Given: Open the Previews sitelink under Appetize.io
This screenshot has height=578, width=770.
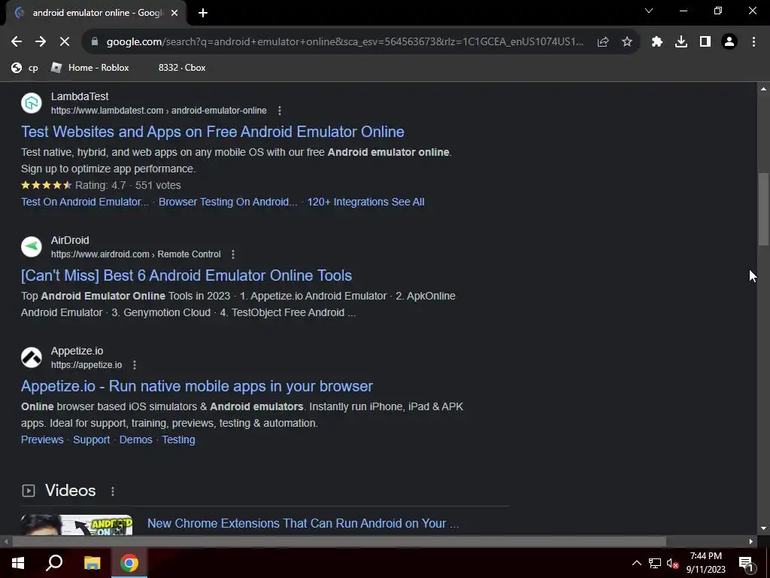Looking at the screenshot, I should point(42,440).
